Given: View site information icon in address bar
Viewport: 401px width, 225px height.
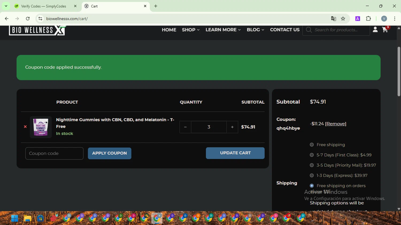Looking at the screenshot, I should (40, 19).
